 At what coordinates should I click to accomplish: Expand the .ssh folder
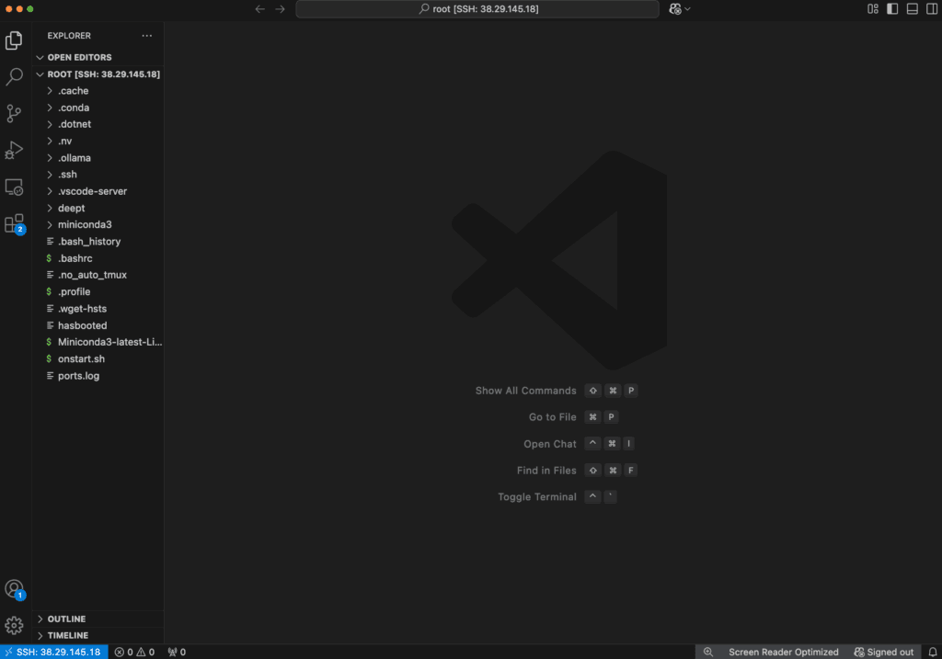[x=98, y=175]
